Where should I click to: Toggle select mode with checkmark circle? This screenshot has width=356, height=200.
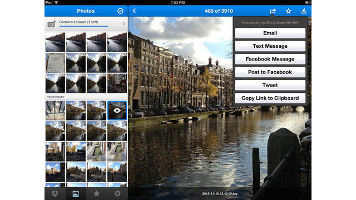(120, 11)
